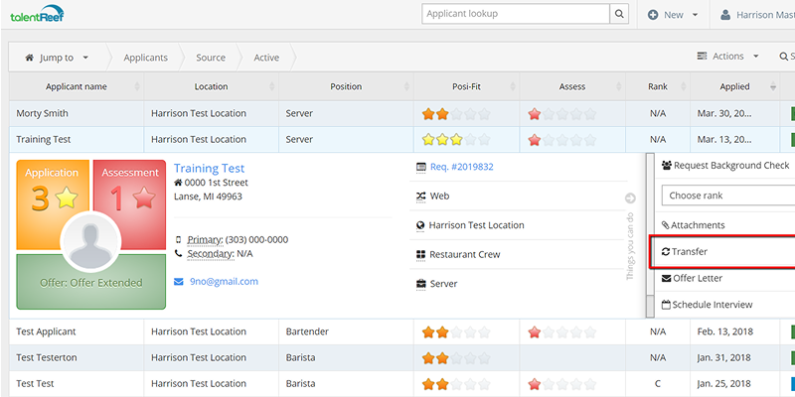
Task: Click the Offer: Offer Extended status tile
Action: click(91, 282)
